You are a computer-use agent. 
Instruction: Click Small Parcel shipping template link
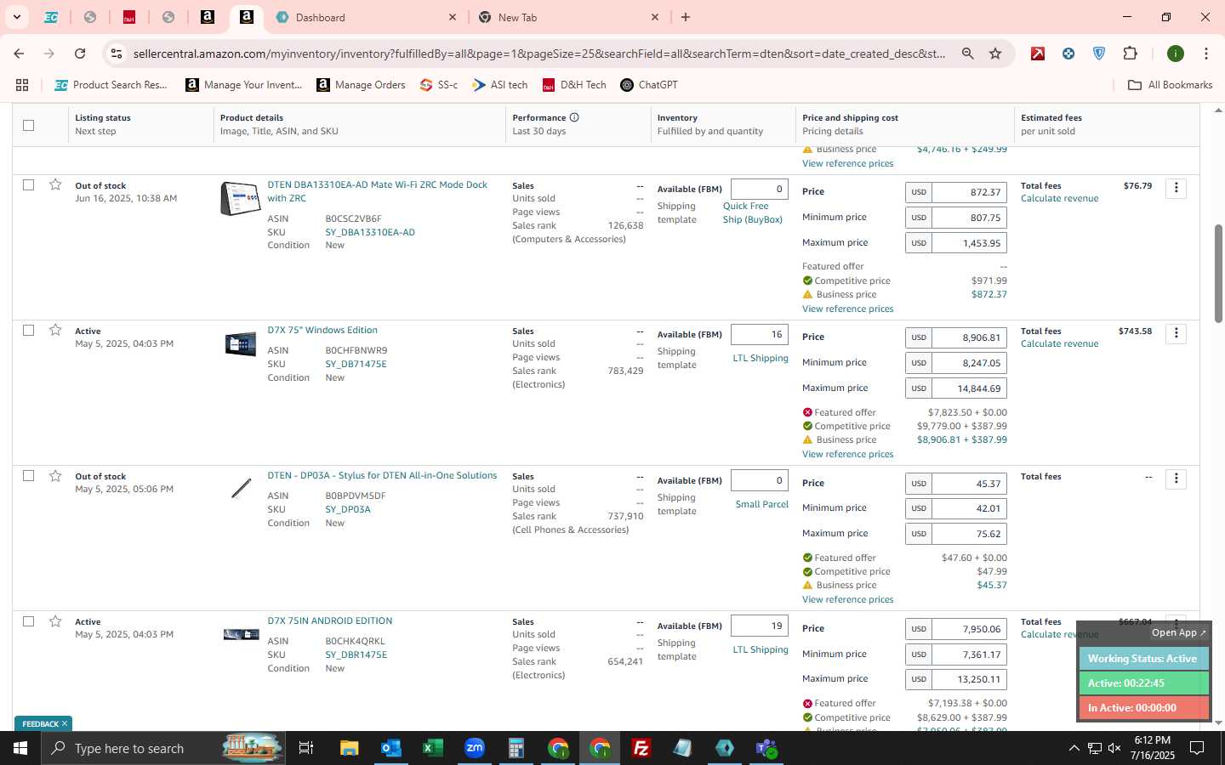pyautogui.click(x=761, y=504)
